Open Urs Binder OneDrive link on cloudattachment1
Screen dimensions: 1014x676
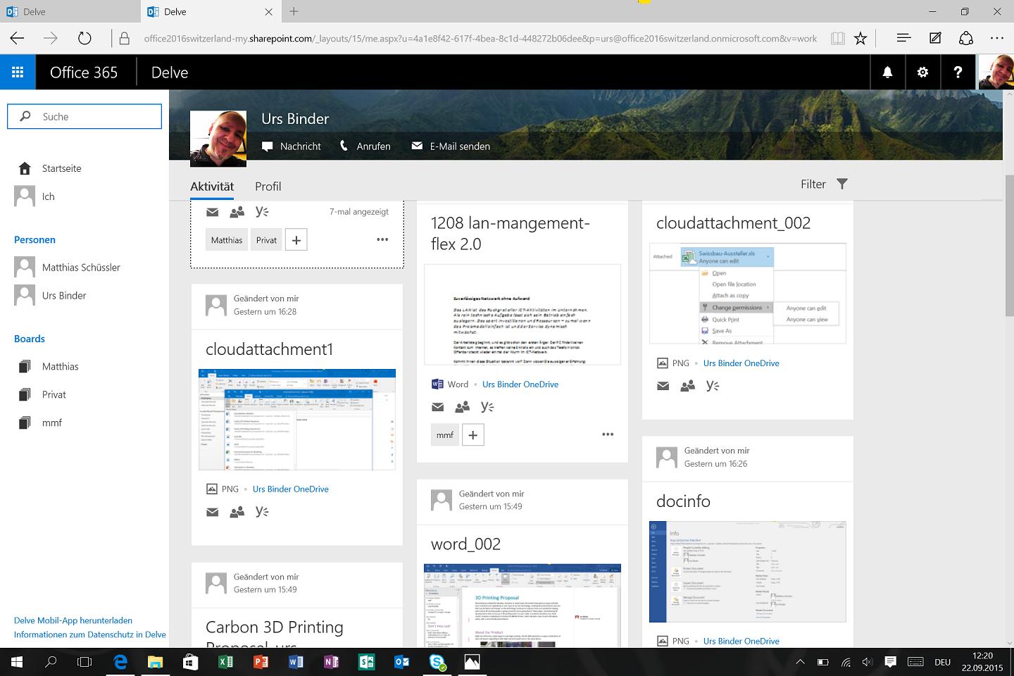[290, 489]
